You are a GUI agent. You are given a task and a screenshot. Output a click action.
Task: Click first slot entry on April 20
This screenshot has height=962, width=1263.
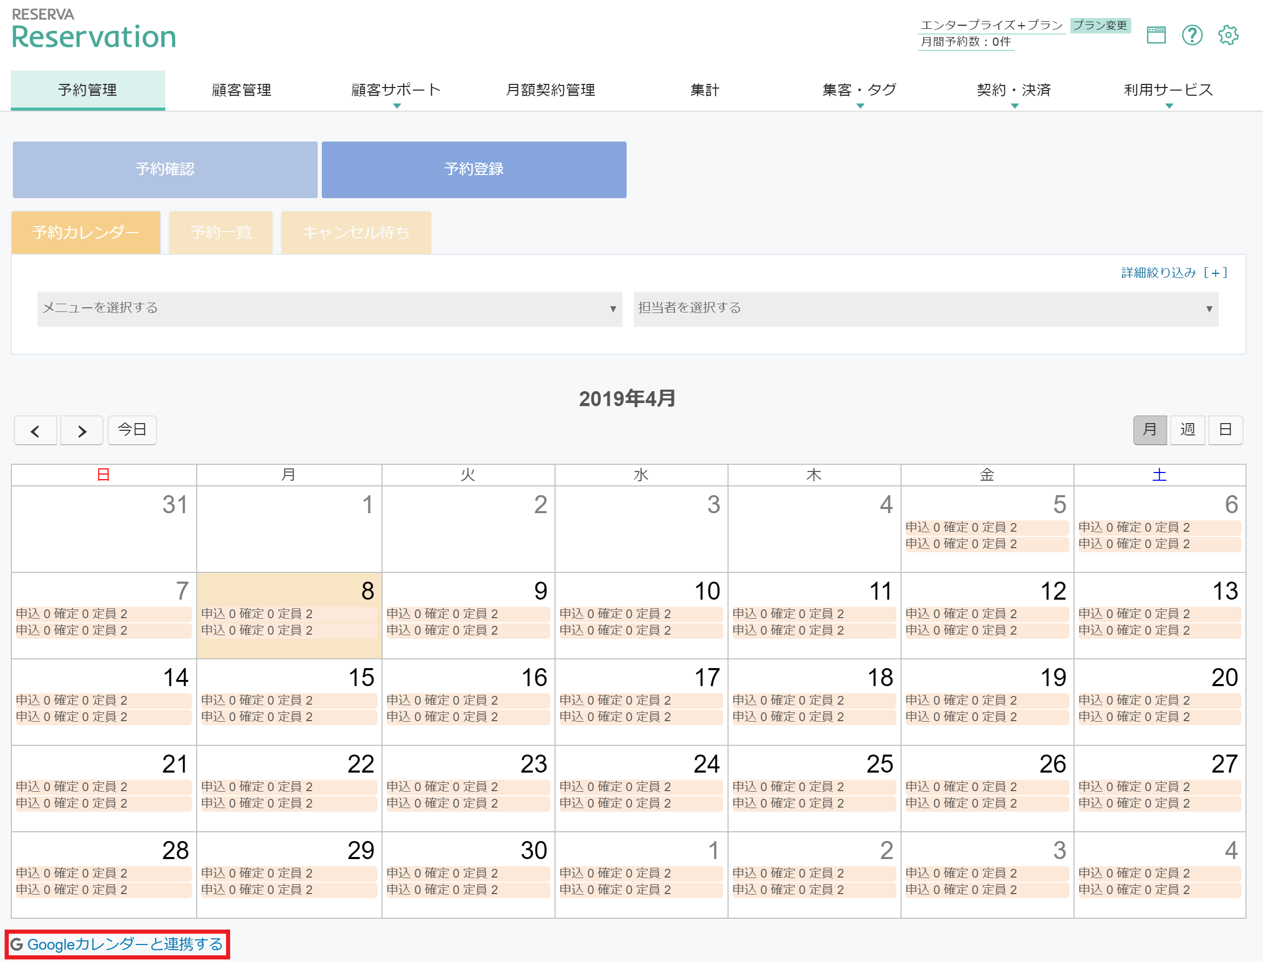[x=1160, y=701]
